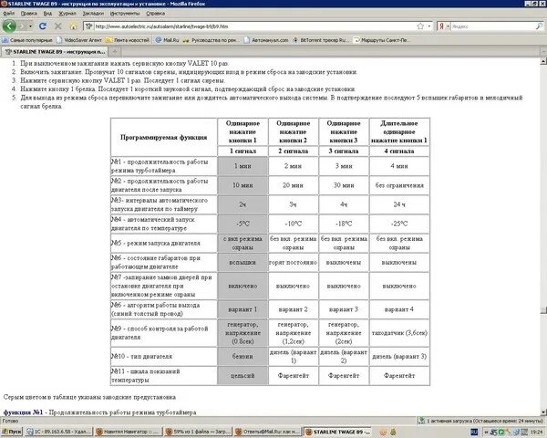Screen dimensions: 547x438
Task: Click the 'без ограничения' table cell
Action: [x=399, y=185]
